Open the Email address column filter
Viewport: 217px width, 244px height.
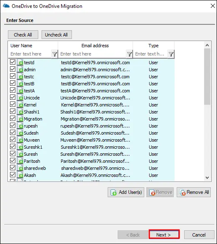pos(129,54)
